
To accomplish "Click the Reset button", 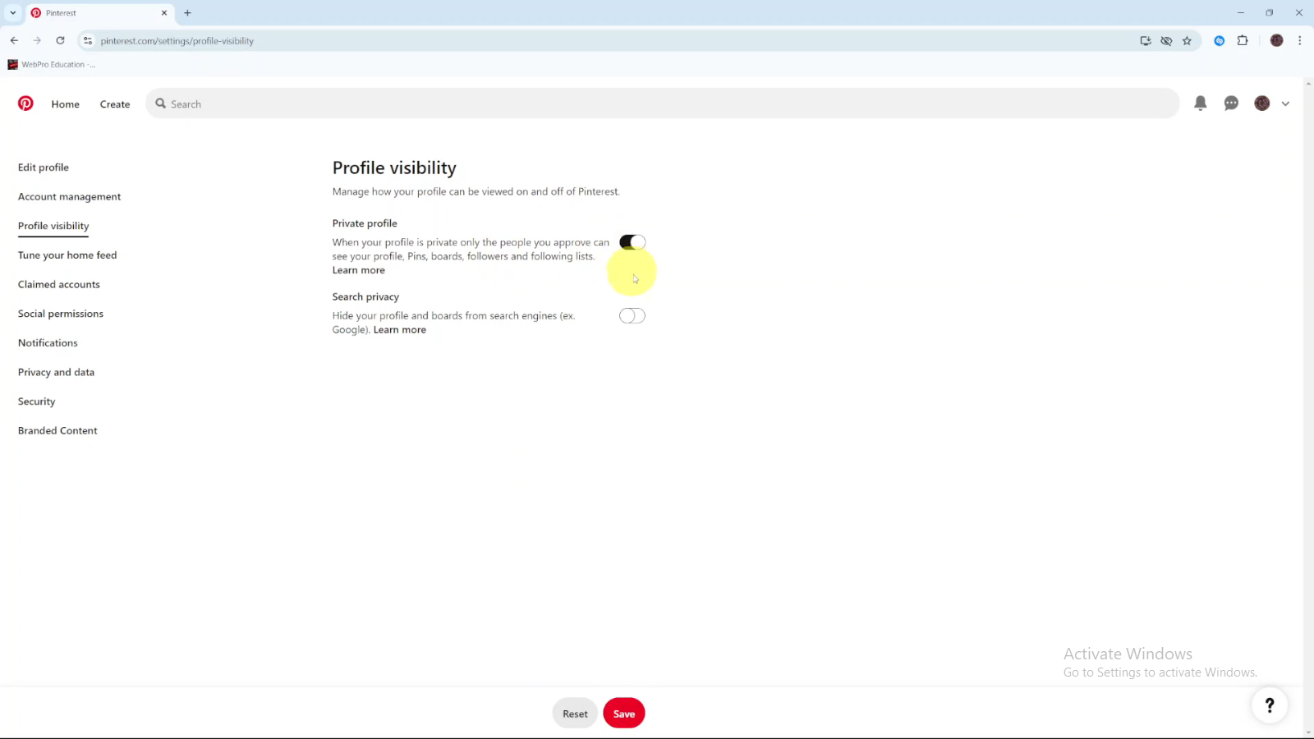I will (575, 714).
